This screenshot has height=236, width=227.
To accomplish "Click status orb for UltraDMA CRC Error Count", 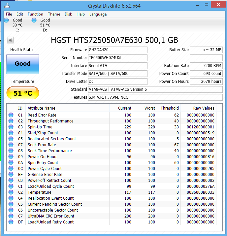I will coord(11,216).
